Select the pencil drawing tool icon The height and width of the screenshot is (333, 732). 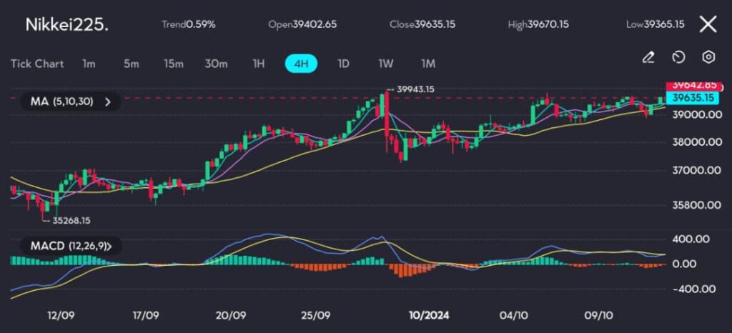point(648,57)
